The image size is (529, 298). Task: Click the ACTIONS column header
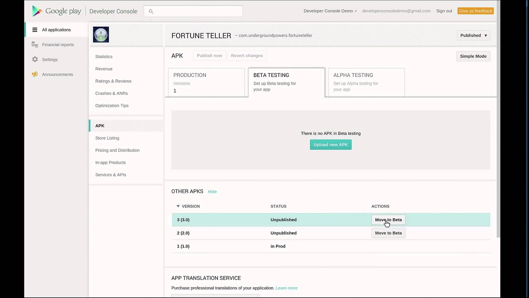380,206
